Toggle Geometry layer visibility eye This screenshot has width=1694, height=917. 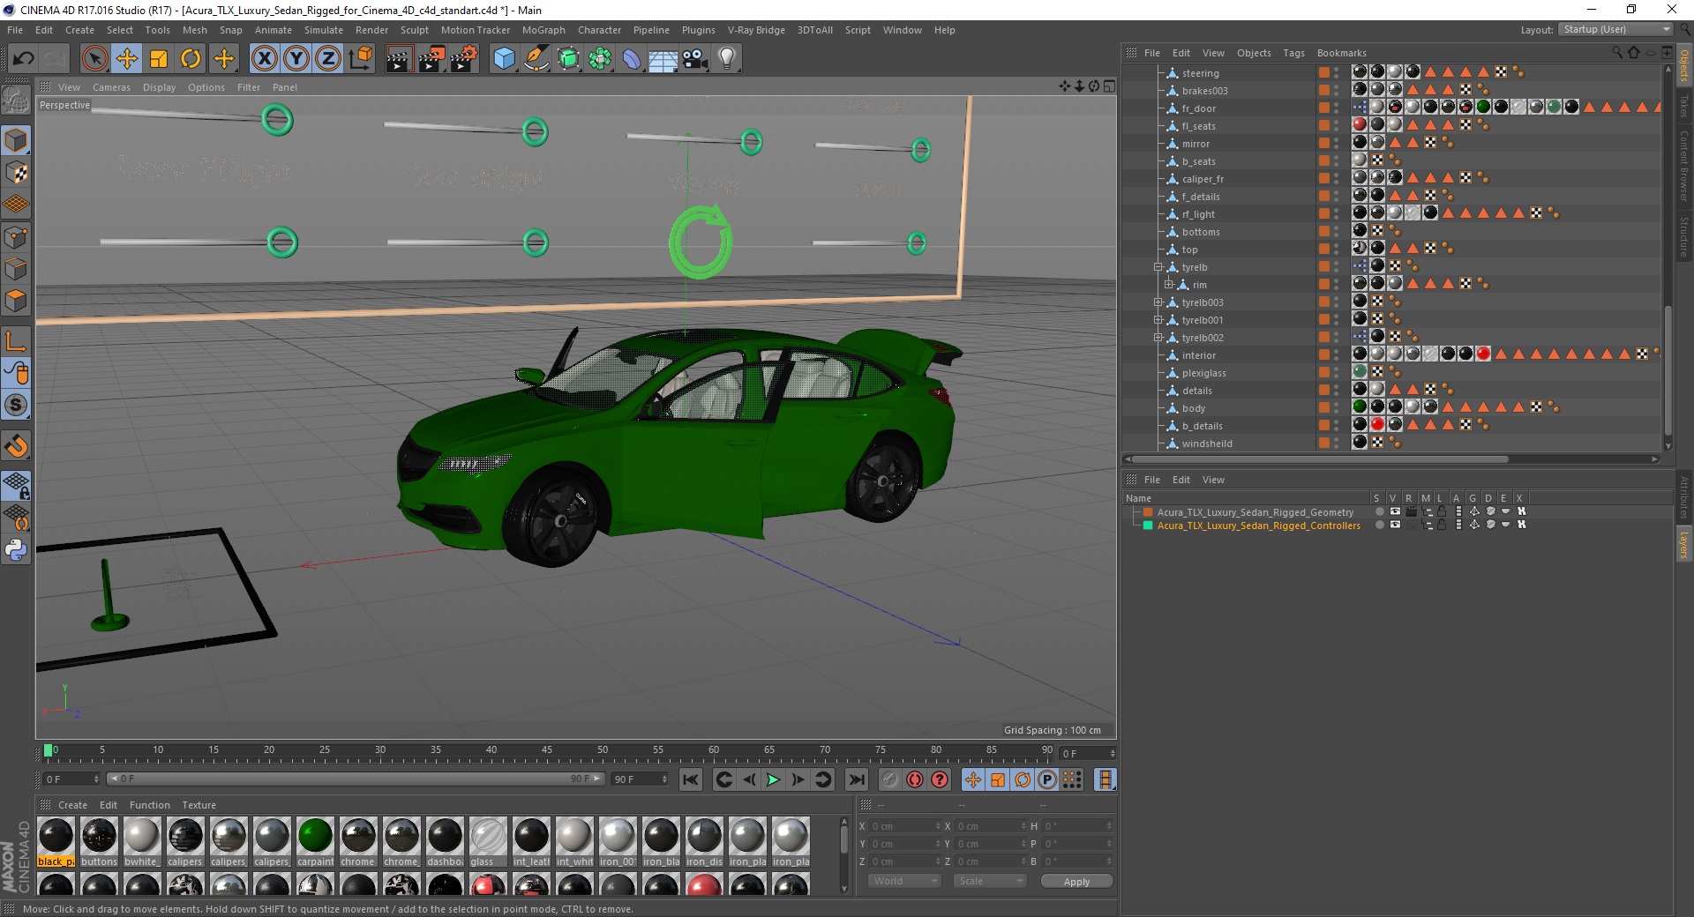click(x=1395, y=511)
